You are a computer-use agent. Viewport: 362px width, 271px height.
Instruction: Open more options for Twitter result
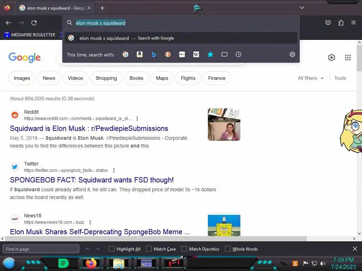coord(113,170)
